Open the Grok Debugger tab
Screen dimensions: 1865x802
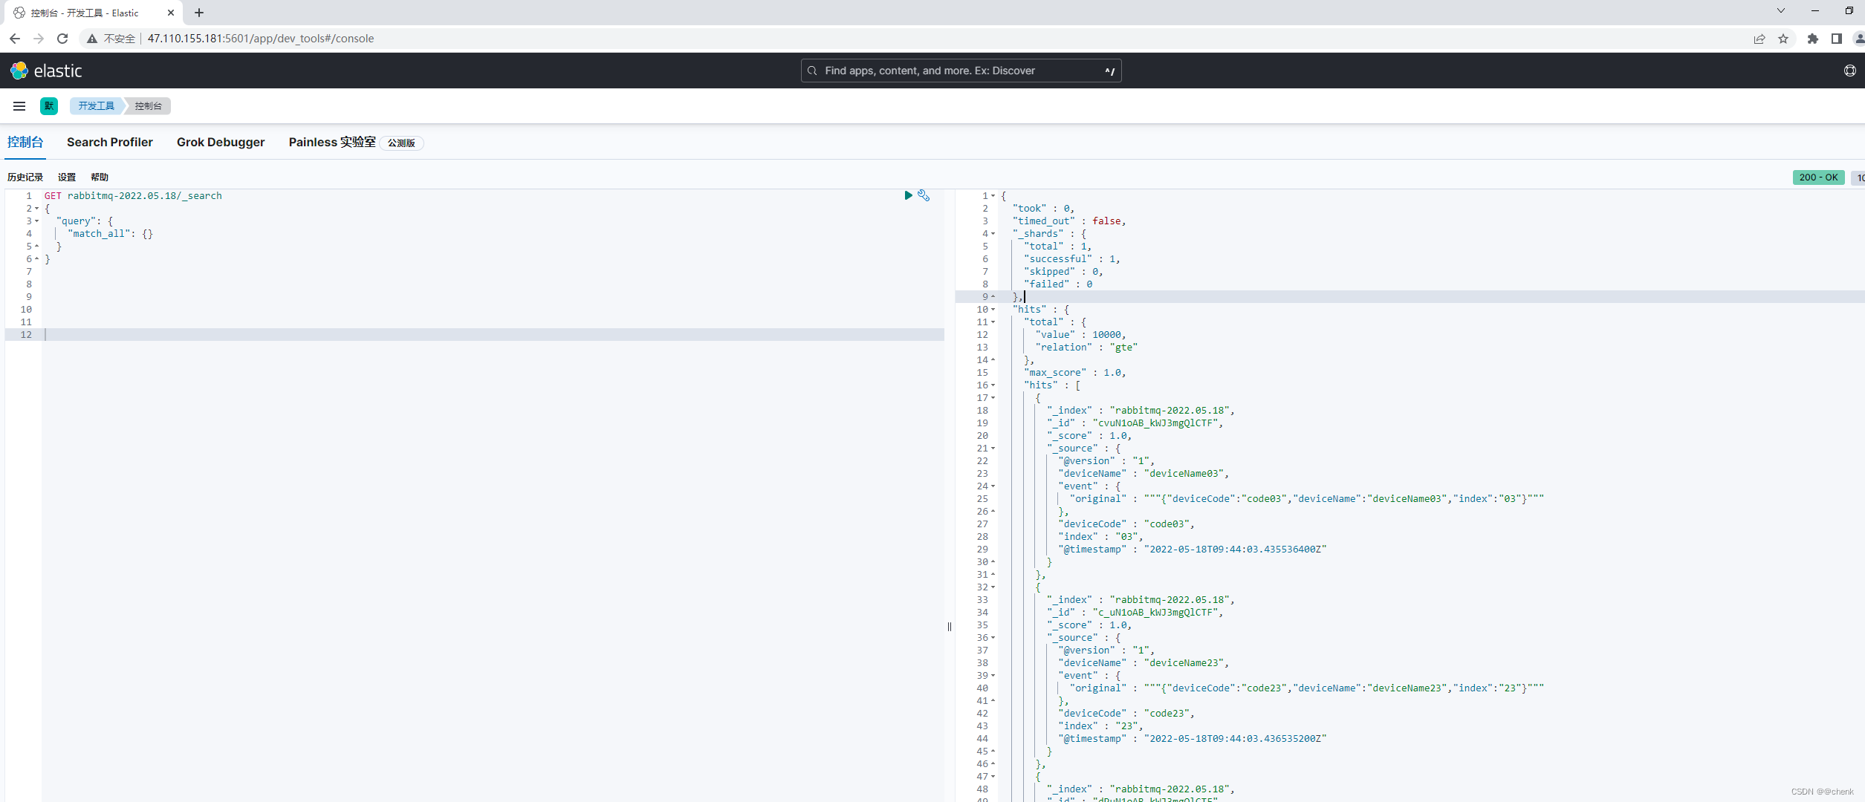221,142
